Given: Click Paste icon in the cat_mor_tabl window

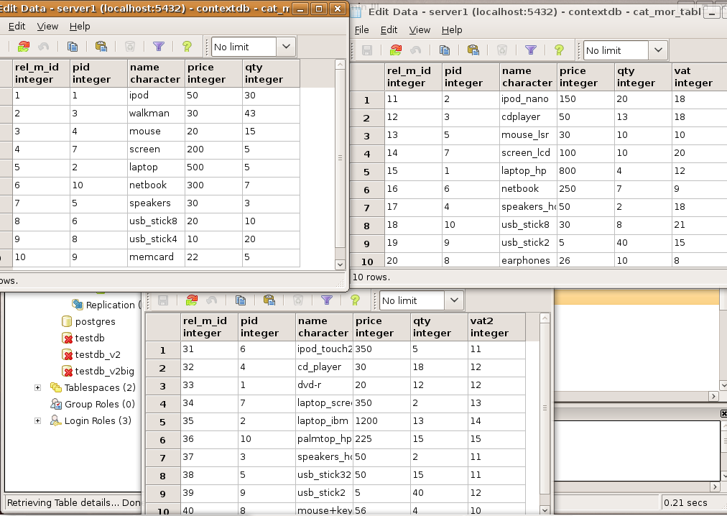Looking at the screenshot, I should tap(473, 50).
